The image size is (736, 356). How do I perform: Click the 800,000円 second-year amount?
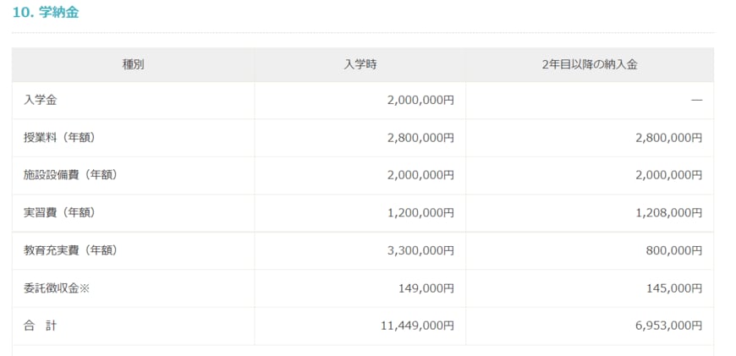[674, 250]
